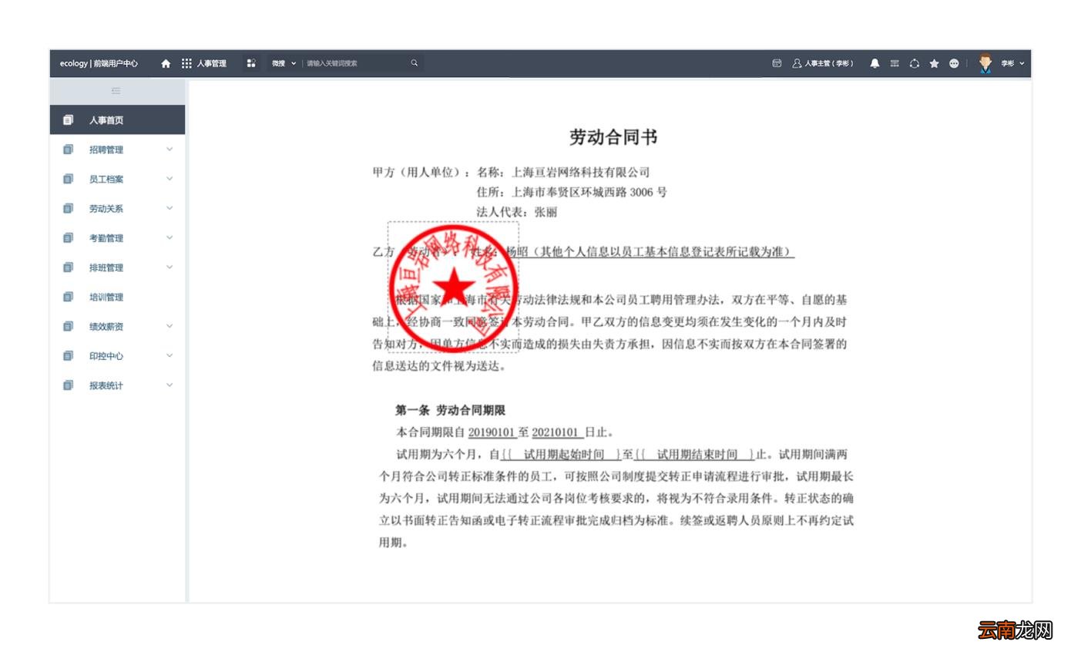Open the 李彤 user account dropdown
Viewport: 1081px width, 652px height.
[1012, 63]
